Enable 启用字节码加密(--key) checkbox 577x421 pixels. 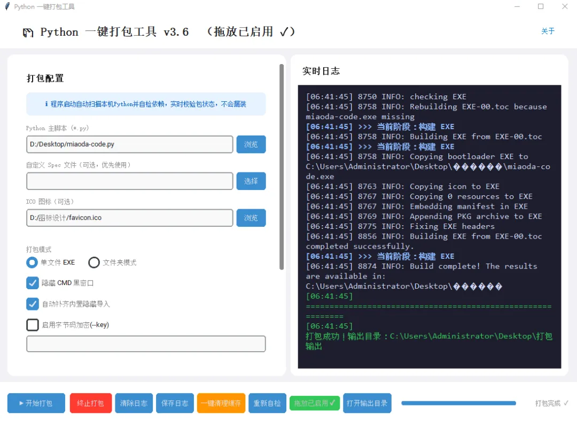33,325
